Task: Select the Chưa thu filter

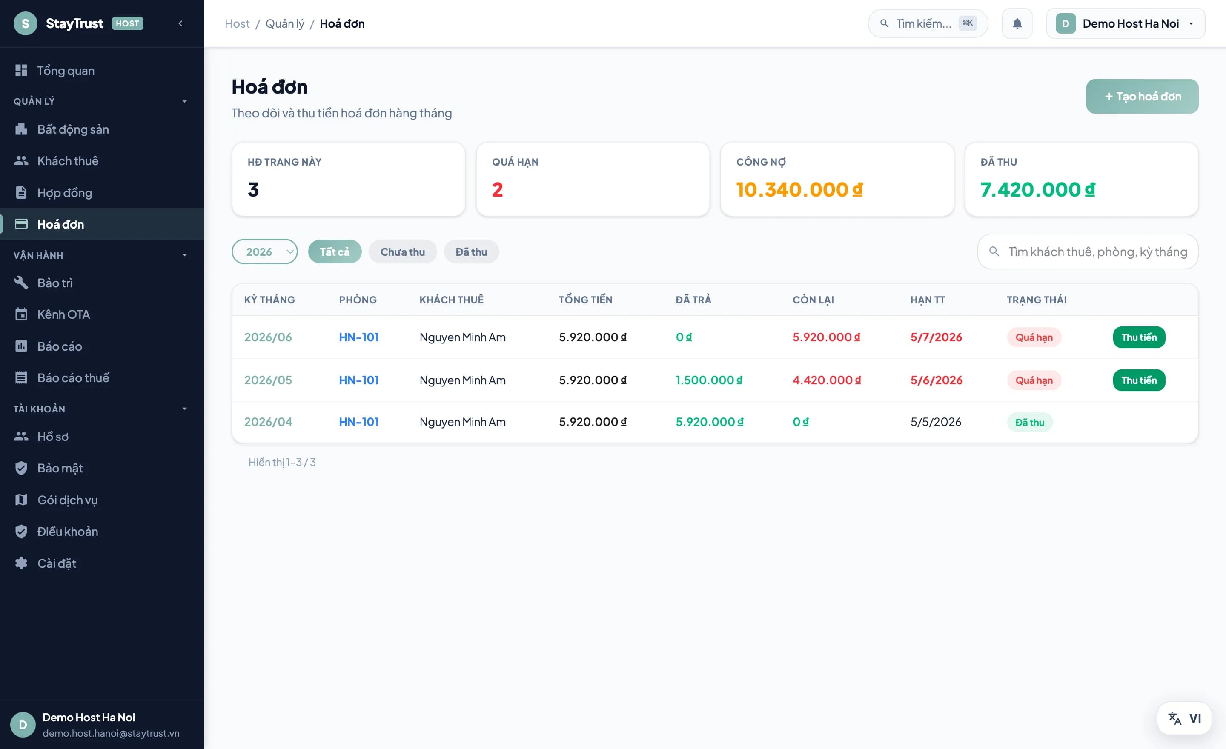Action: 403,252
